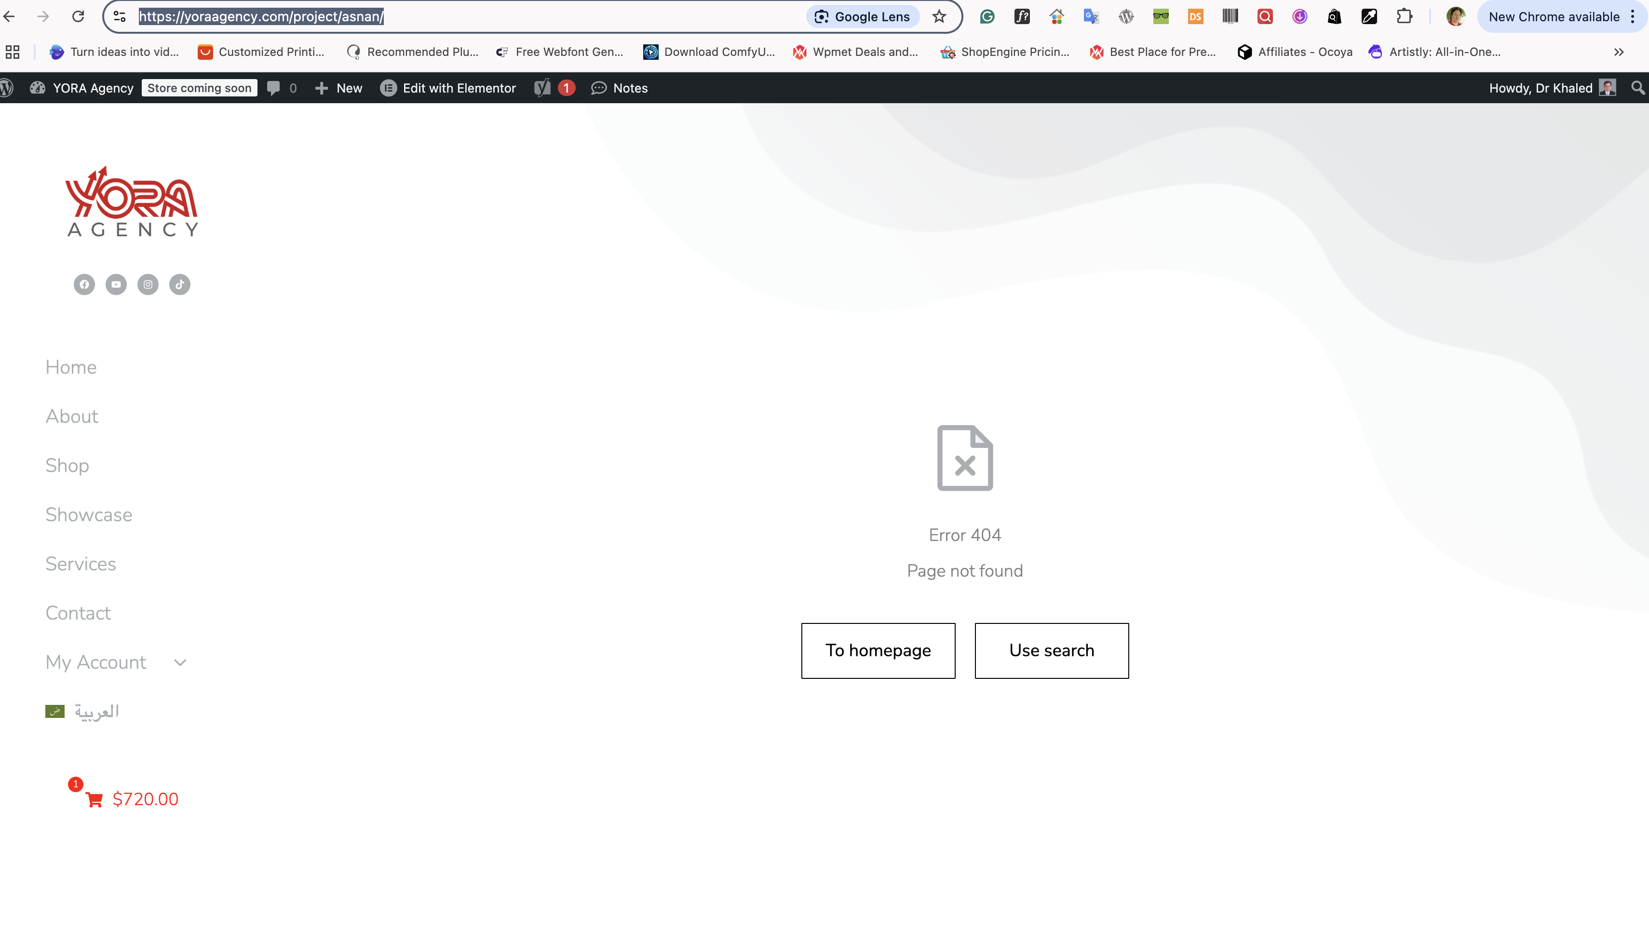Expand hidden bookmarks with double chevron
1649x945 pixels.
1619,52
